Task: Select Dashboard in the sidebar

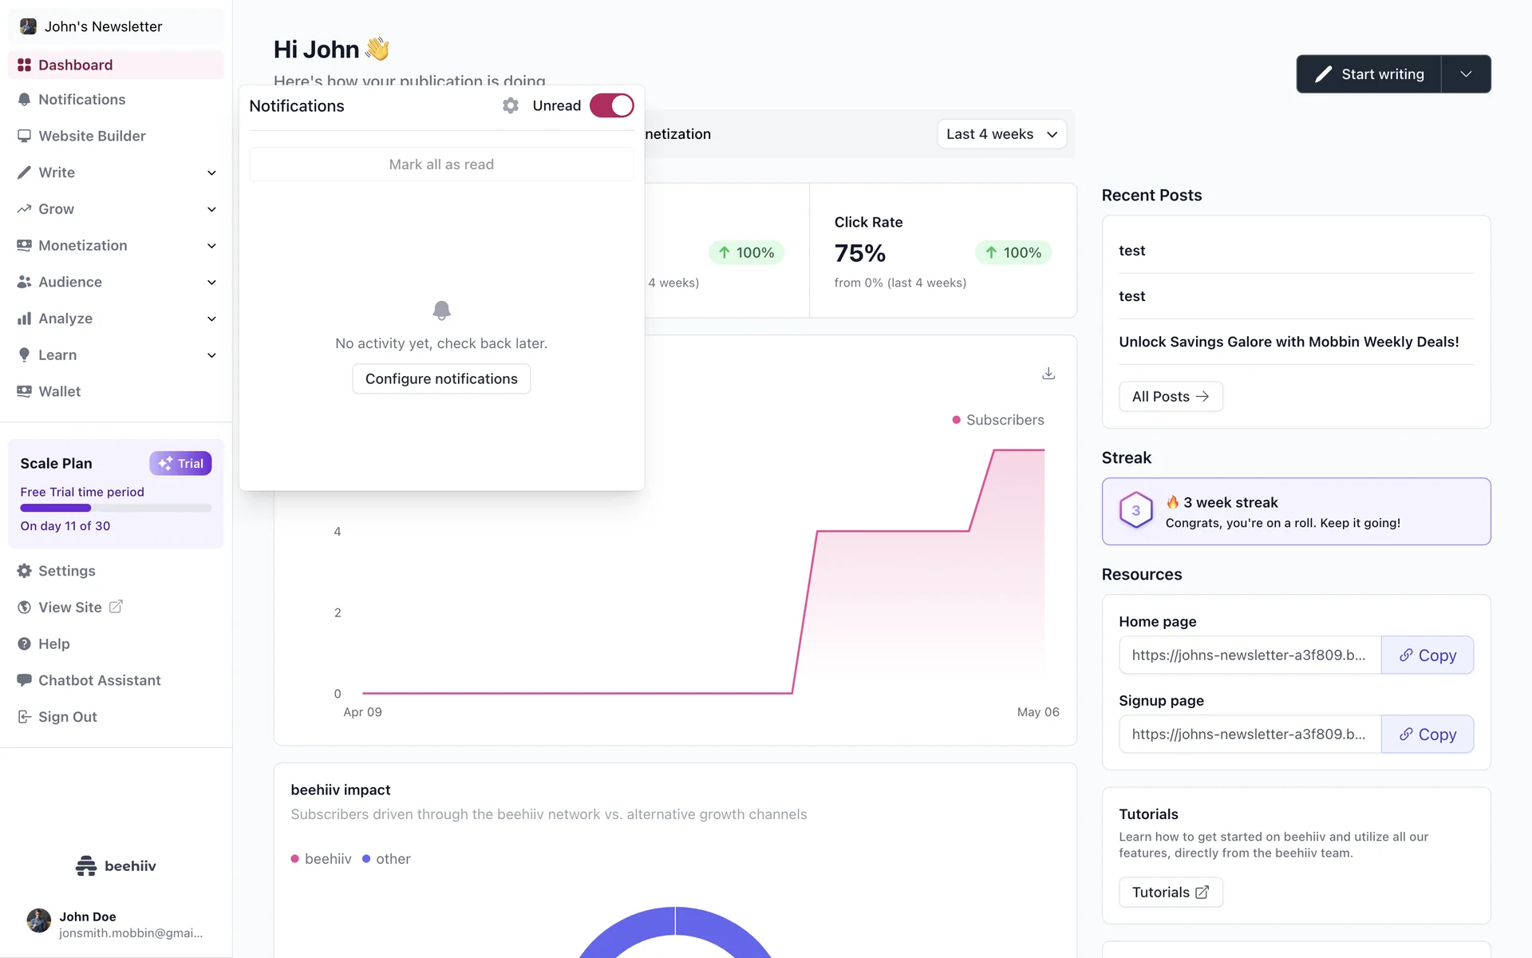Action: click(x=75, y=65)
